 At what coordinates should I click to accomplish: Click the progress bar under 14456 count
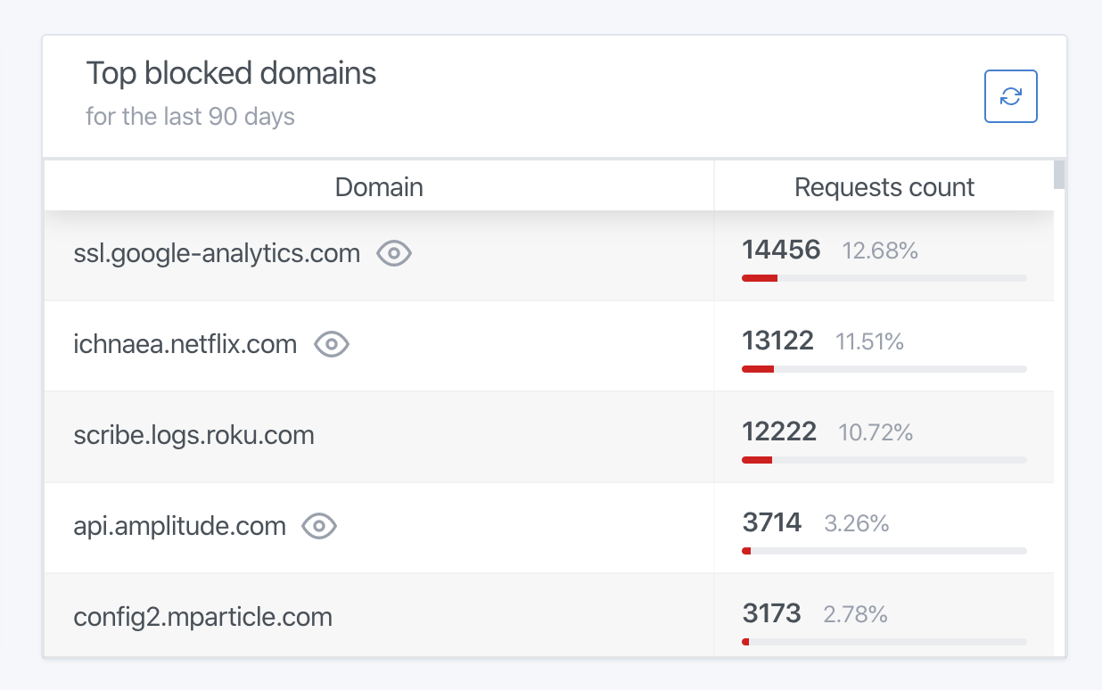tap(884, 277)
